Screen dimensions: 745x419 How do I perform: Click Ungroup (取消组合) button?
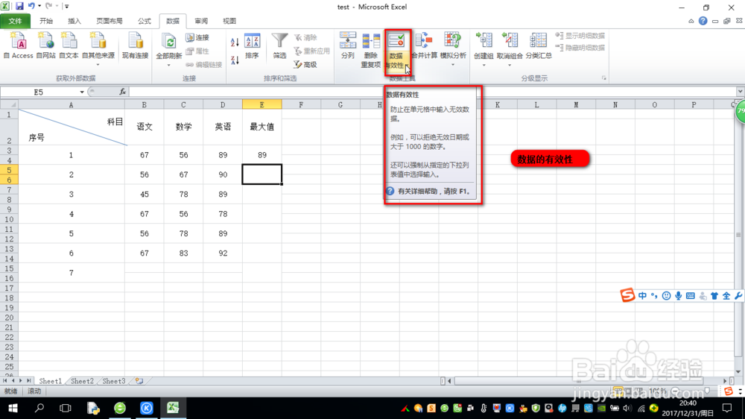pyautogui.click(x=510, y=46)
